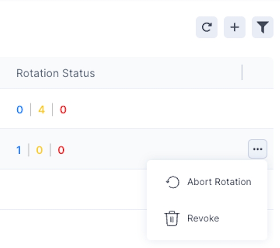Screen dimensions: 280x248
Task: Click the blue 1 rotation count
Action: tap(19, 151)
